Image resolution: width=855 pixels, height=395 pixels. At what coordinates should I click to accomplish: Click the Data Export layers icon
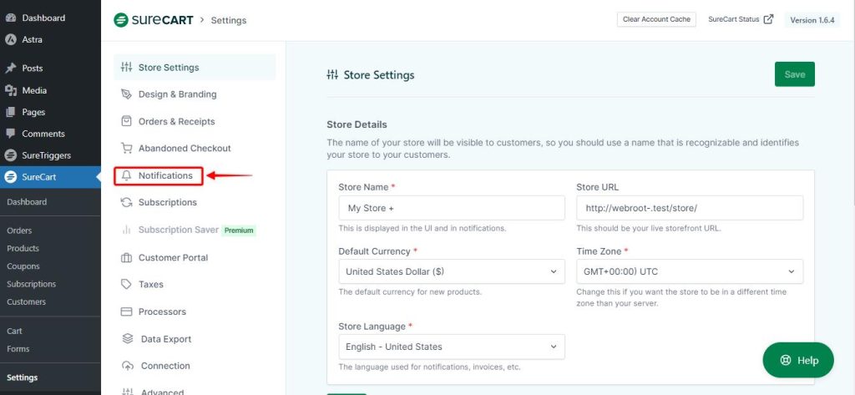pos(128,339)
